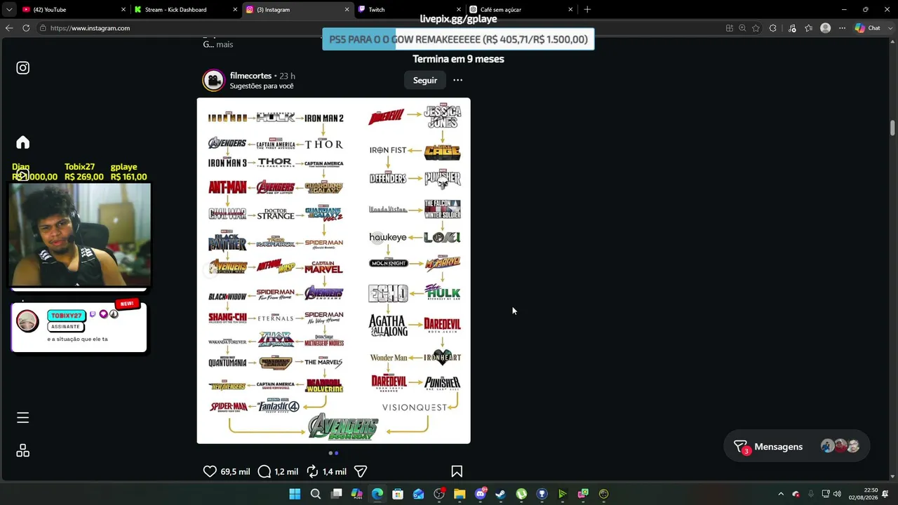
Task: View the filmecortes profile picture
Action: (x=213, y=80)
